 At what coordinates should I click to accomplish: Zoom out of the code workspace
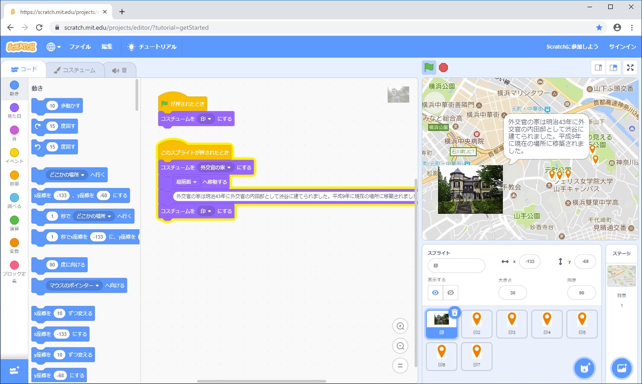(400, 346)
